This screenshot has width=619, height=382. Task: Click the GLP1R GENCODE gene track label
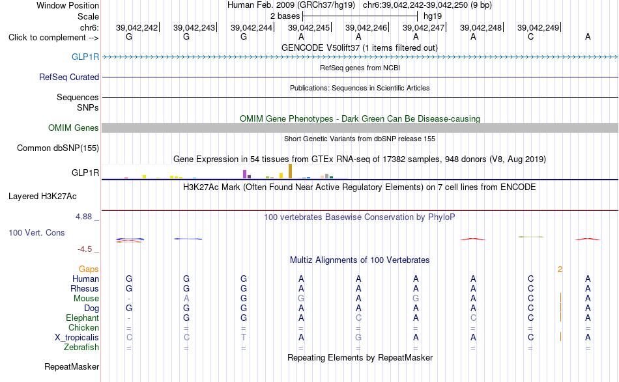point(85,57)
